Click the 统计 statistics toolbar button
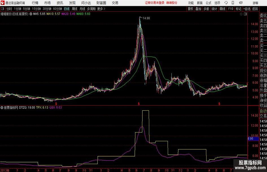This screenshot has height=172, width=267. coord(214,9)
